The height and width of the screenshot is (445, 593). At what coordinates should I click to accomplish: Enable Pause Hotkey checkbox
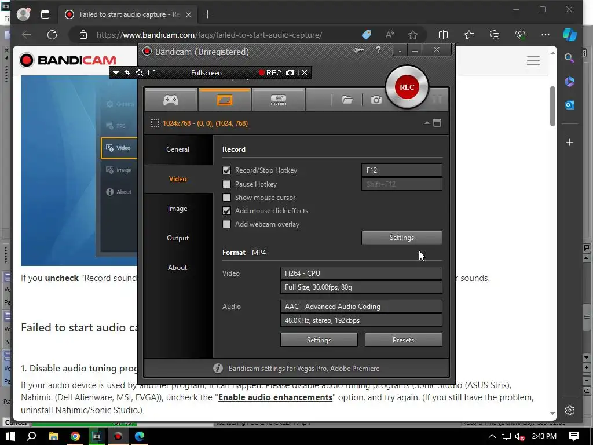point(226,184)
